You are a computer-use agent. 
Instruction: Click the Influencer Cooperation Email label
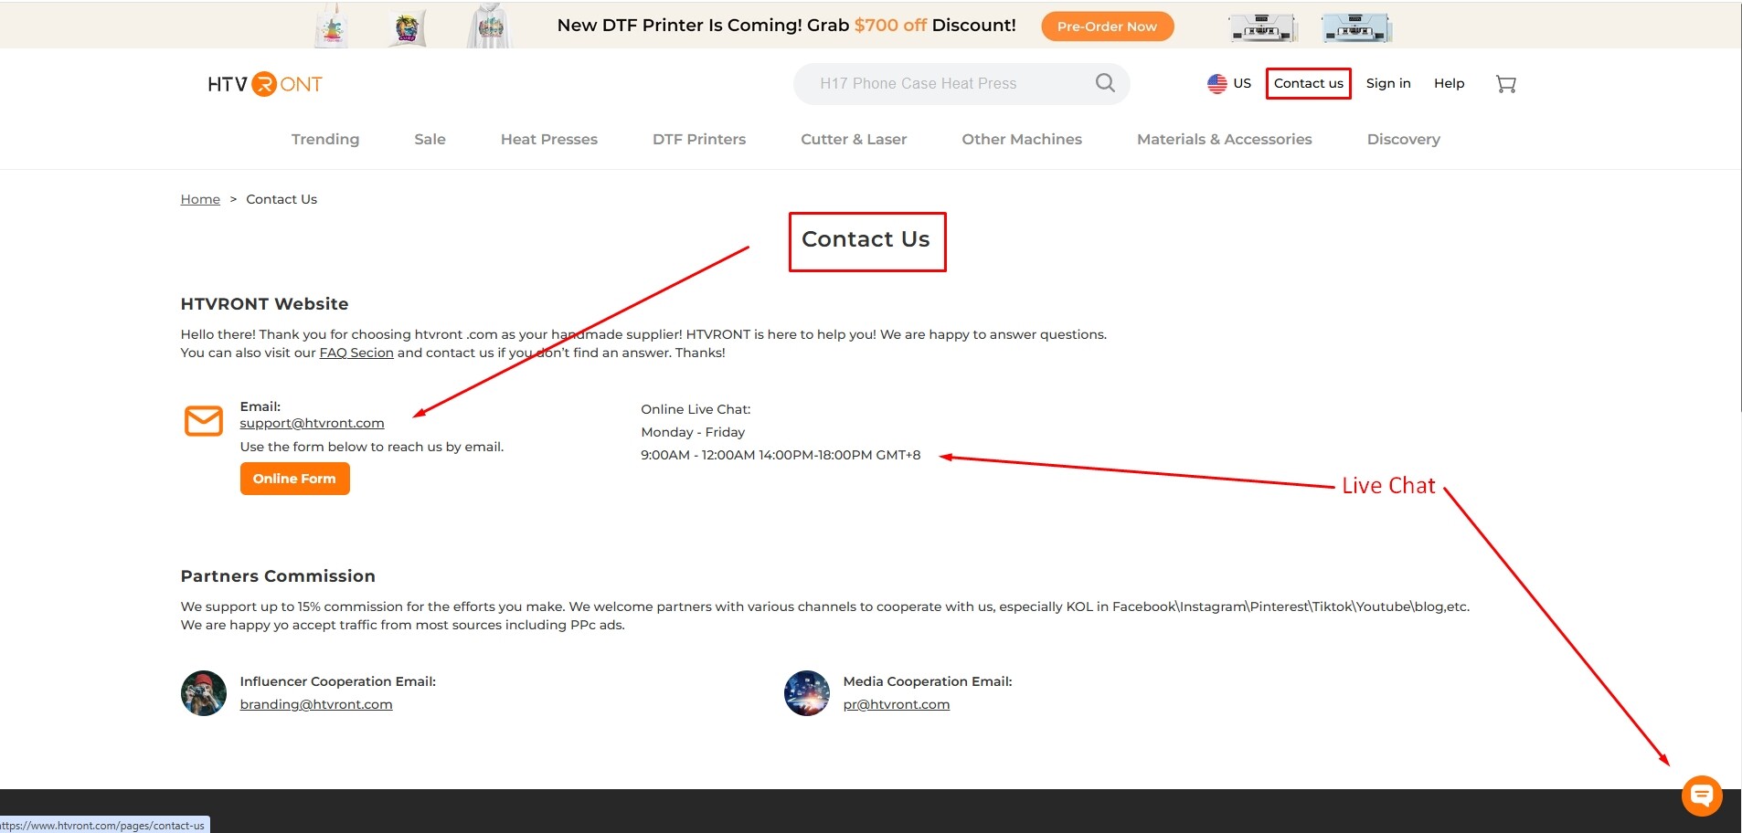point(337,681)
